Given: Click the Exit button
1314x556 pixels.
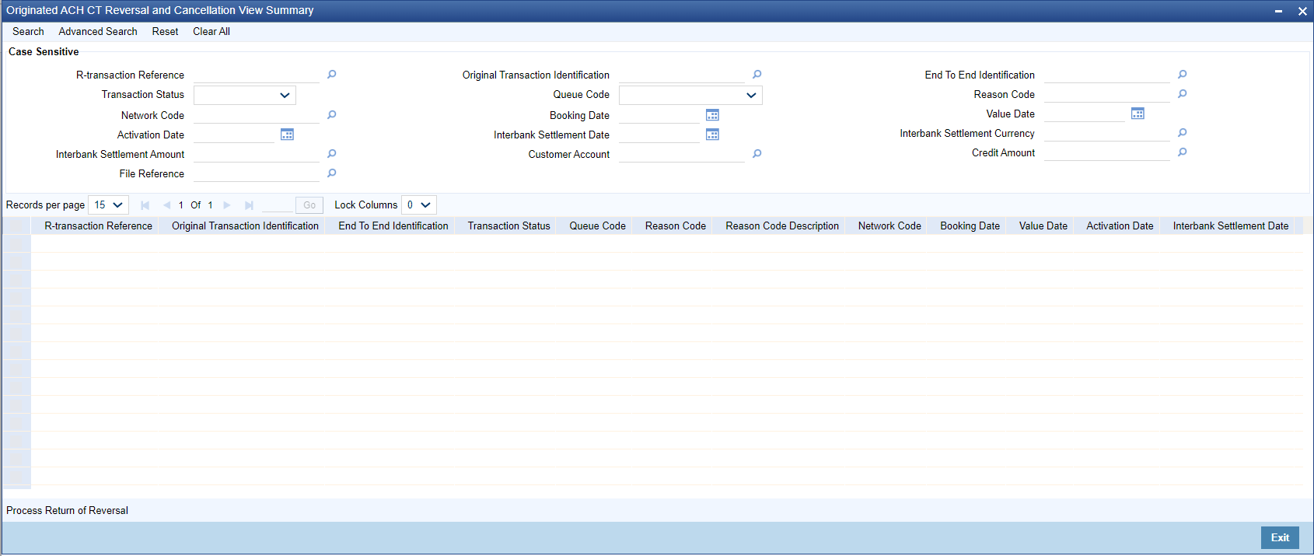Looking at the screenshot, I should tap(1280, 538).
